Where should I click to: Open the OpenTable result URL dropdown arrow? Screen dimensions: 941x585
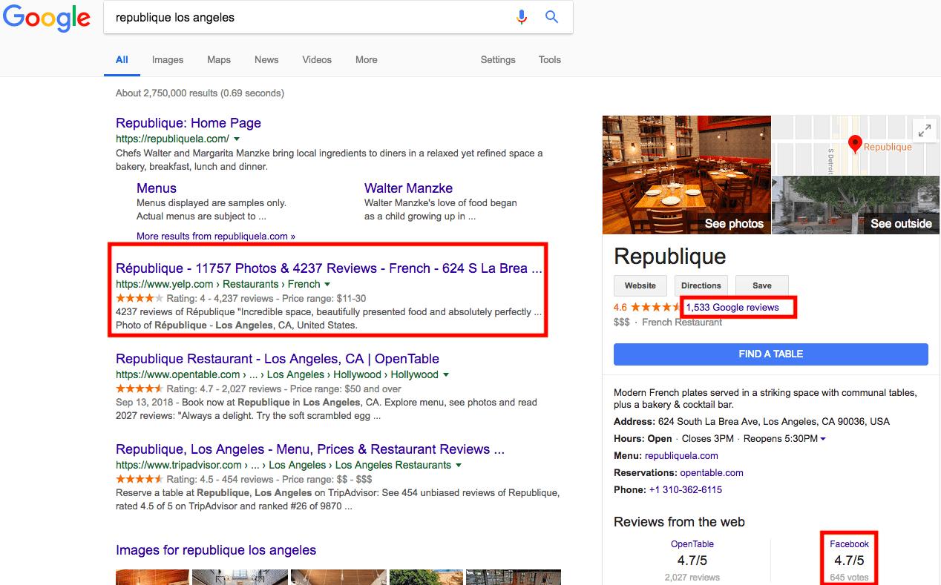(446, 374)
